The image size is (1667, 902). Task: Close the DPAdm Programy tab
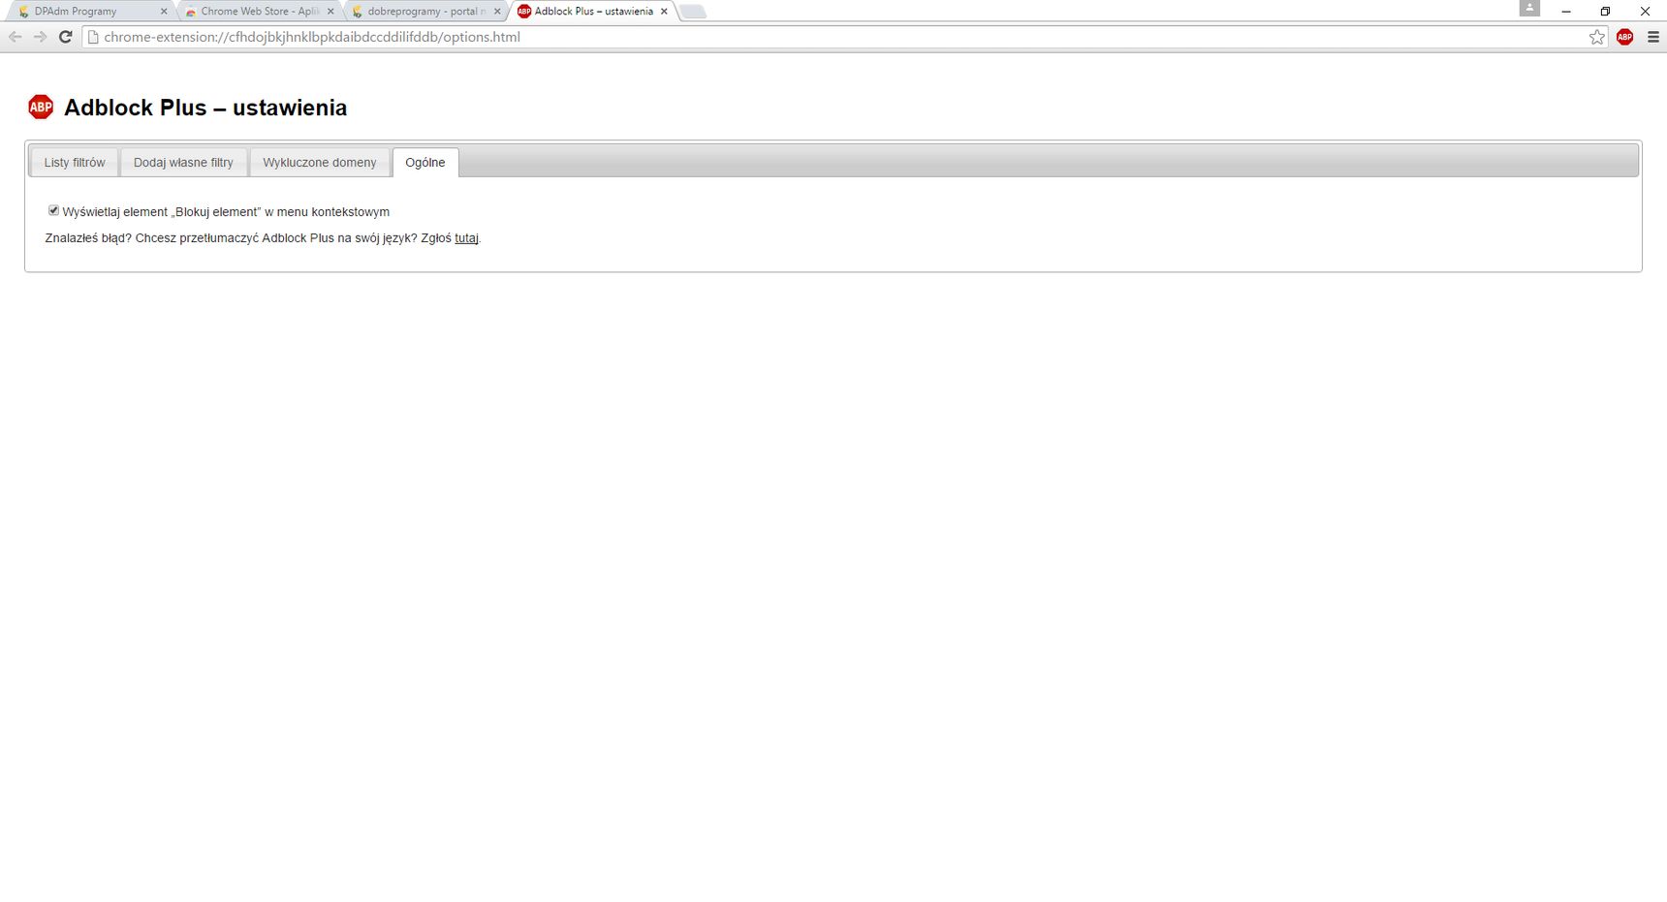tap(164, 12)
